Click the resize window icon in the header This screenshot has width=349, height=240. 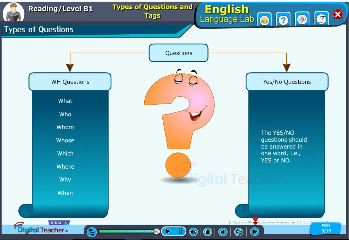point(321,19)
